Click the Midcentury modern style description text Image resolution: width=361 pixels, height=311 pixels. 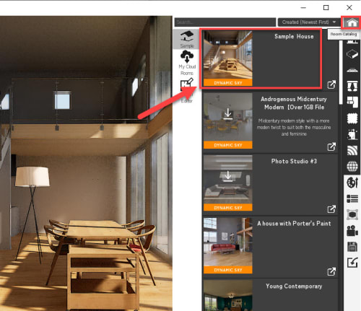point(294,127)
